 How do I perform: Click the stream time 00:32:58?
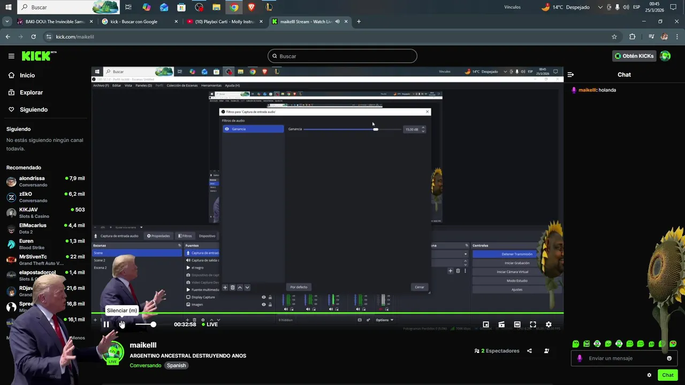click(x=185, y=325)
